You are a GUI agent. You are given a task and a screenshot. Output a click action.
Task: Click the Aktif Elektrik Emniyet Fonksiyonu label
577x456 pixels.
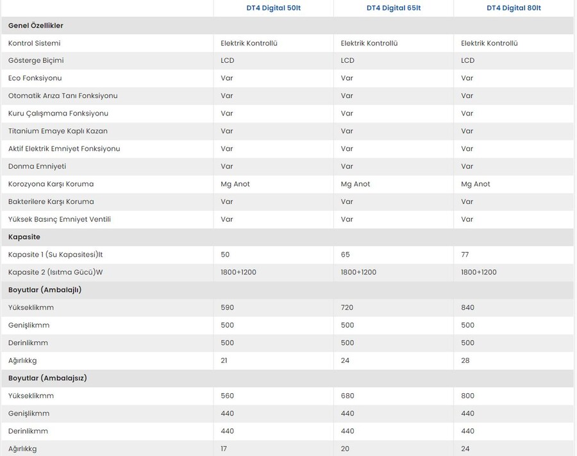(x=64, y=149)
